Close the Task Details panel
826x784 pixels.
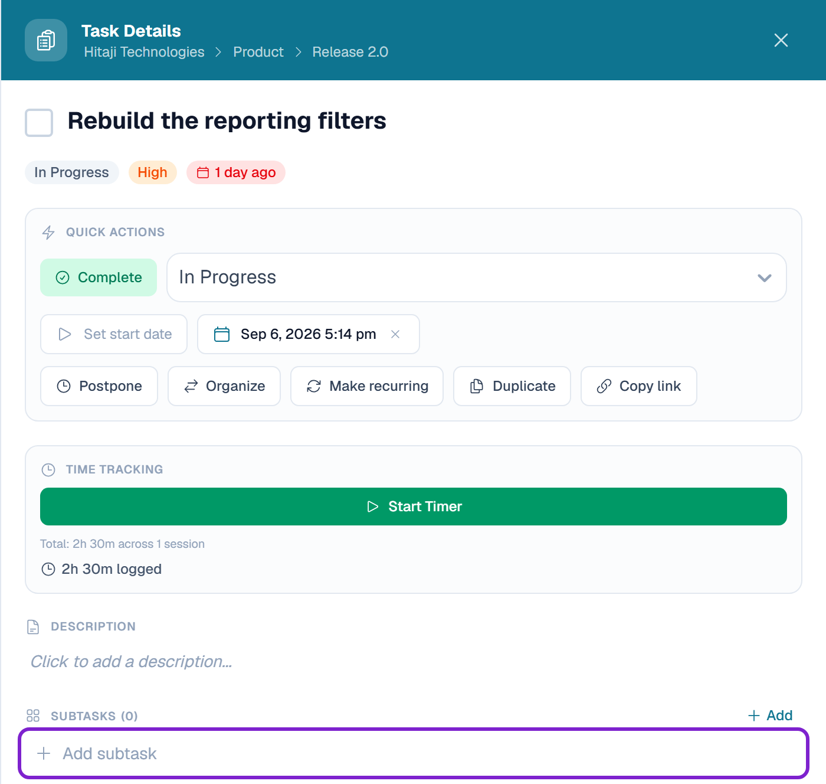781,40
